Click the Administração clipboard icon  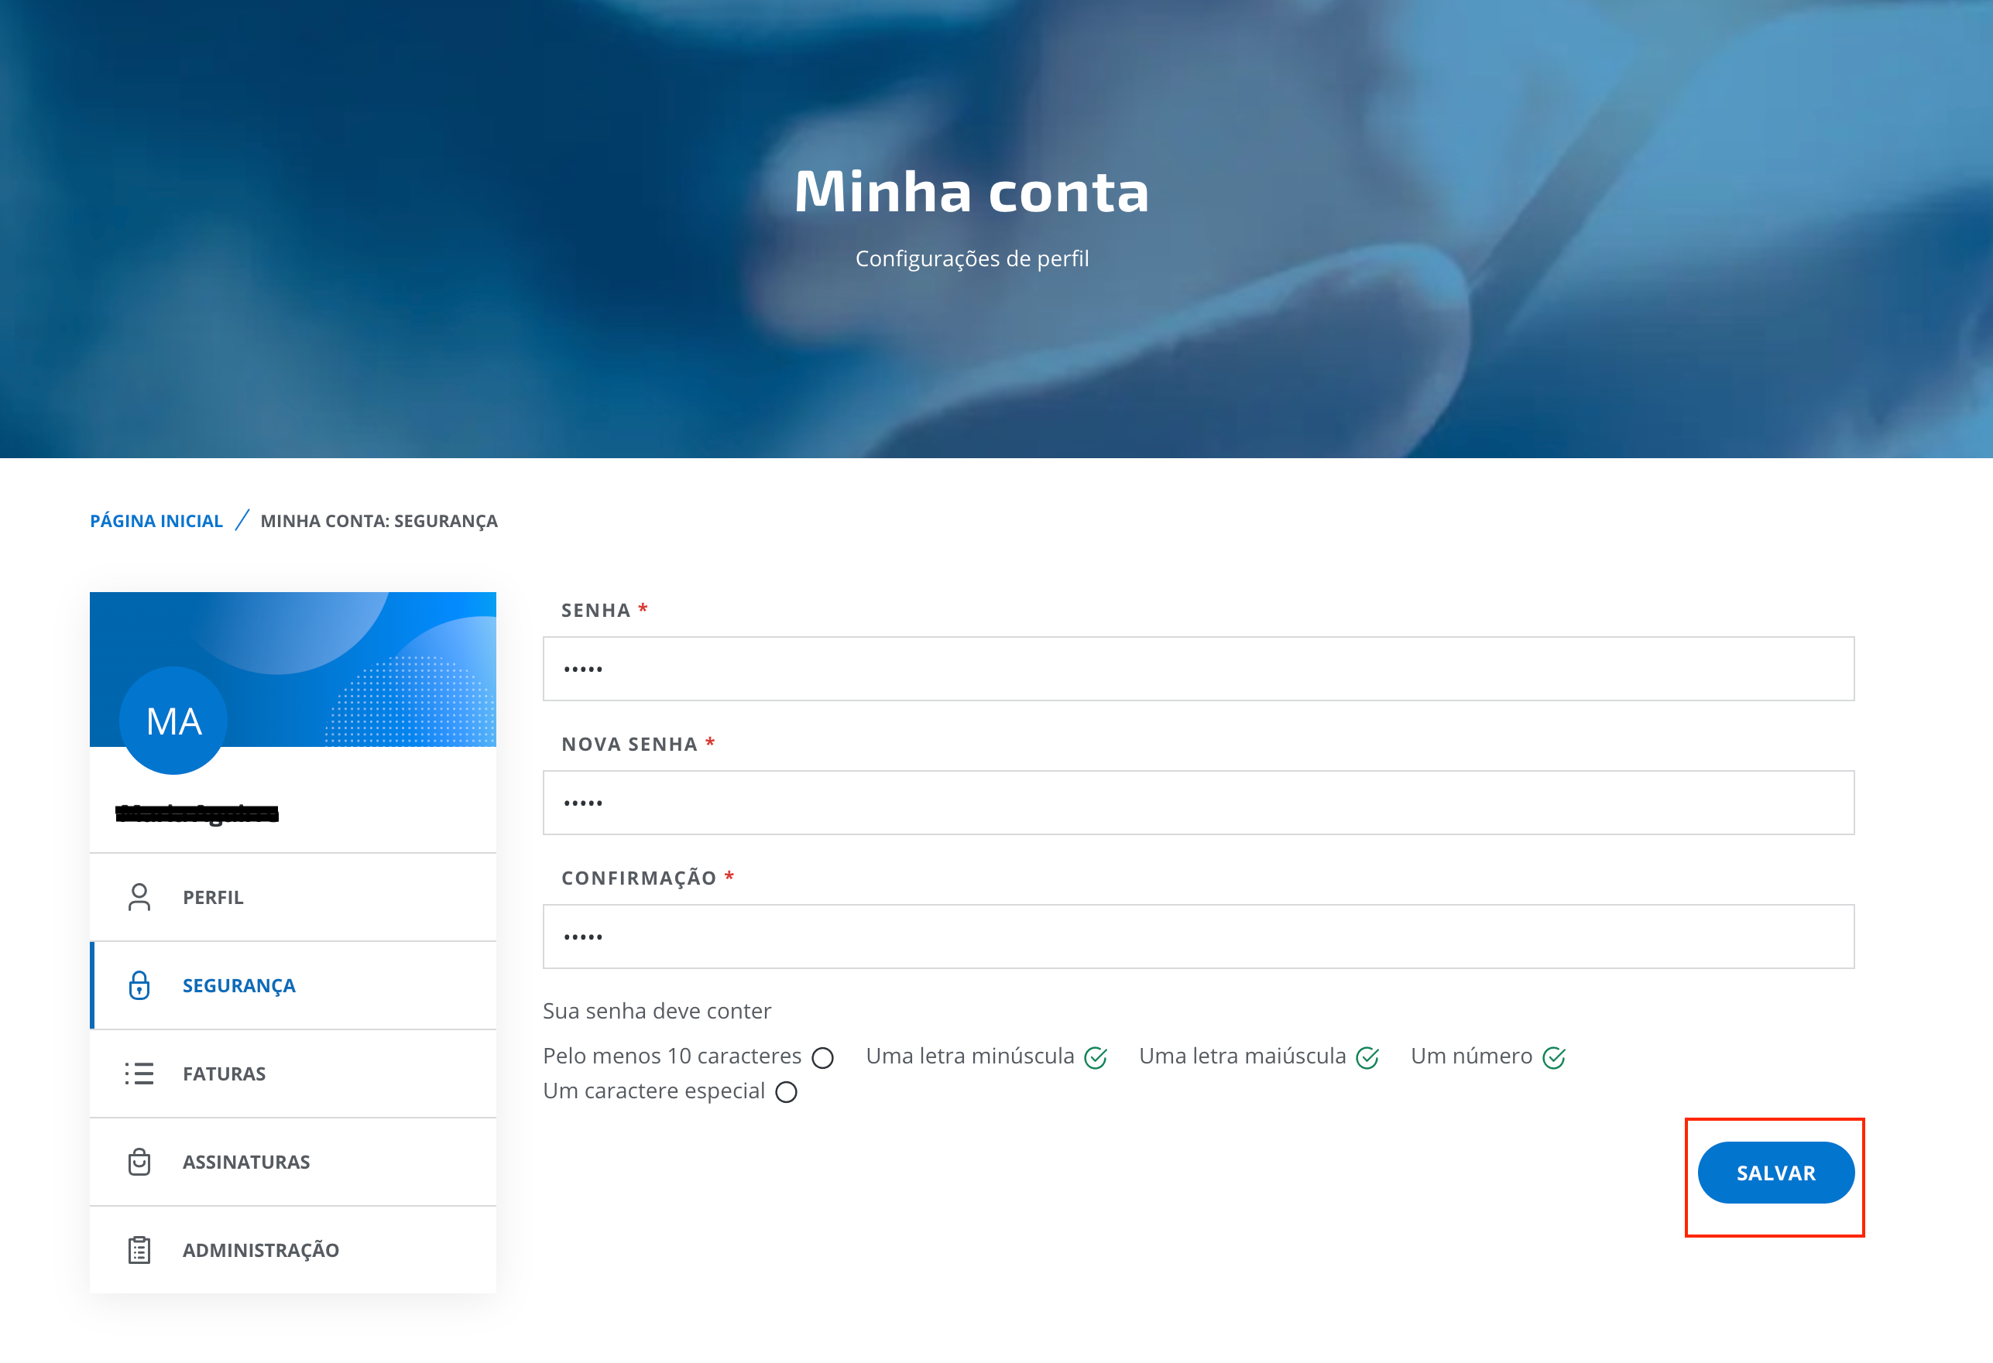click(139, 1250)
